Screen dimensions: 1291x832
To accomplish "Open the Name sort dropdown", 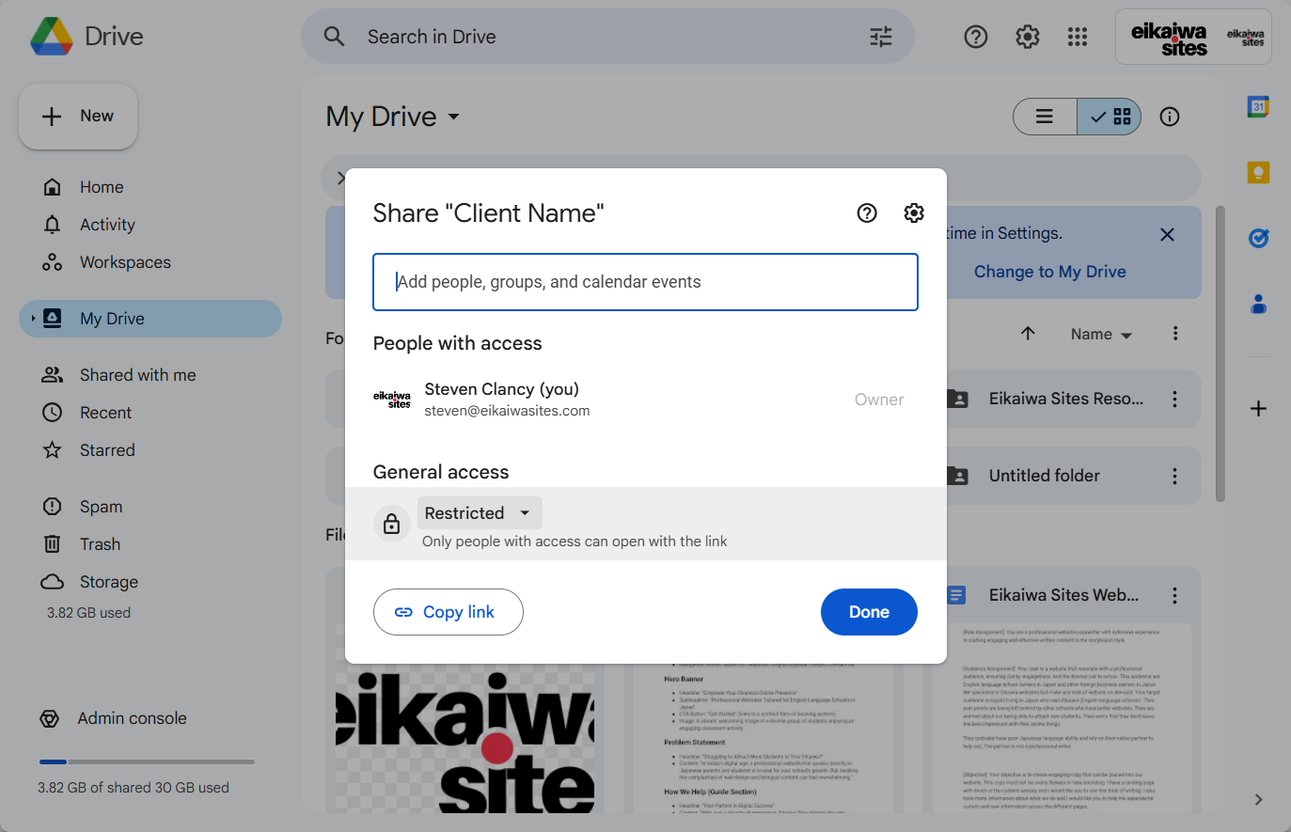I will (x=1101, y=335).
